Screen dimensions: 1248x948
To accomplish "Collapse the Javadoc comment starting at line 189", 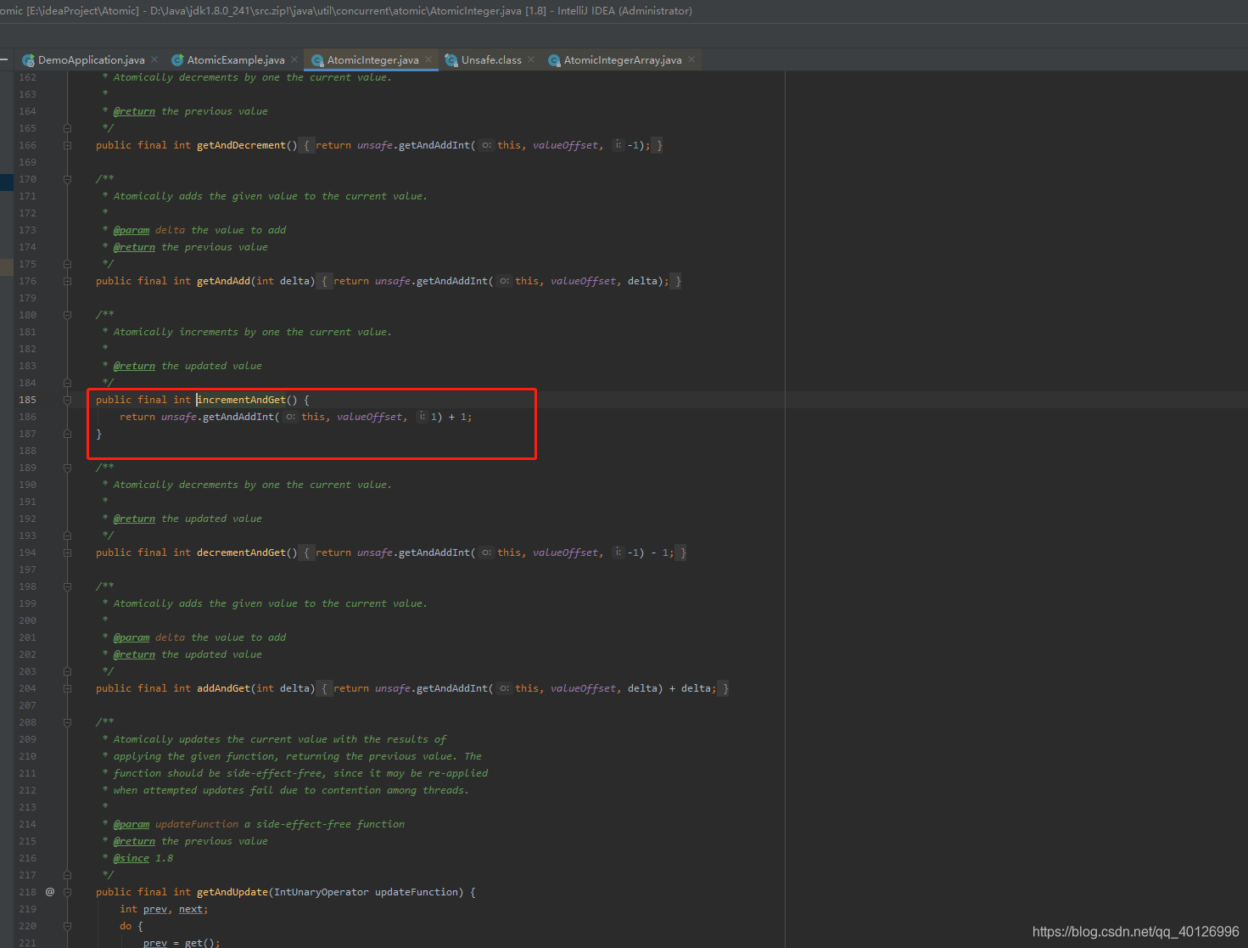I will (x=67, y=468).
